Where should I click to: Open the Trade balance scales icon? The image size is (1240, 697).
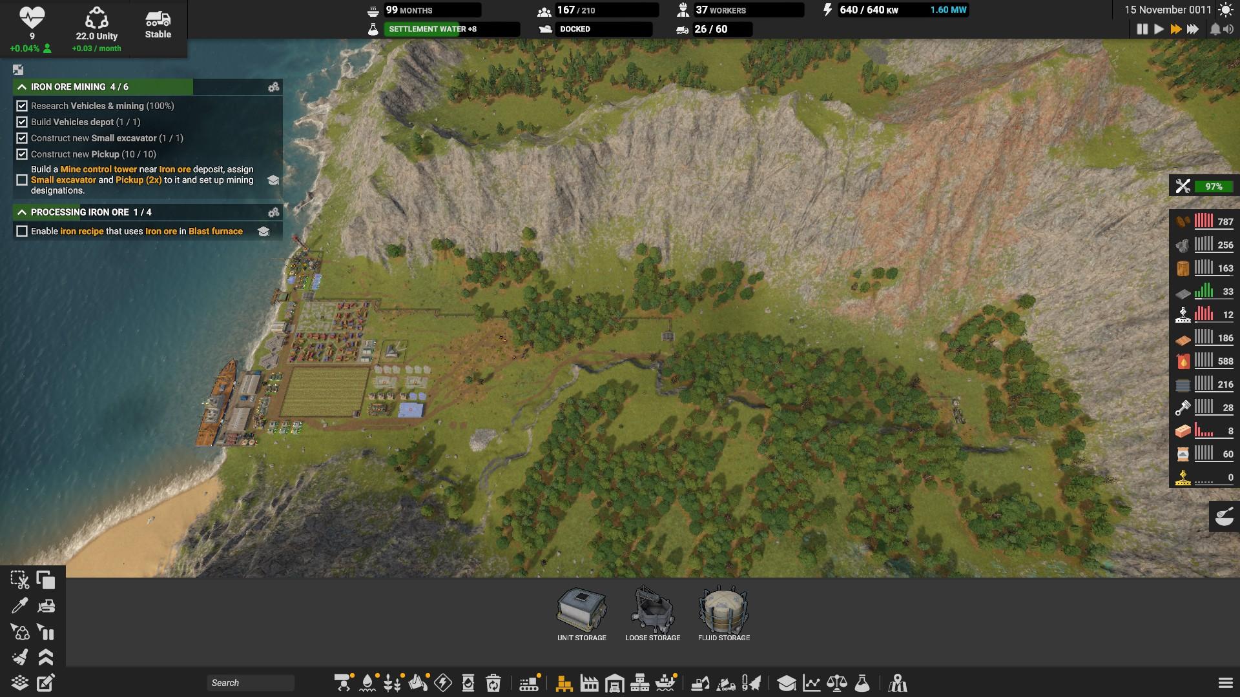pos(837,683)
